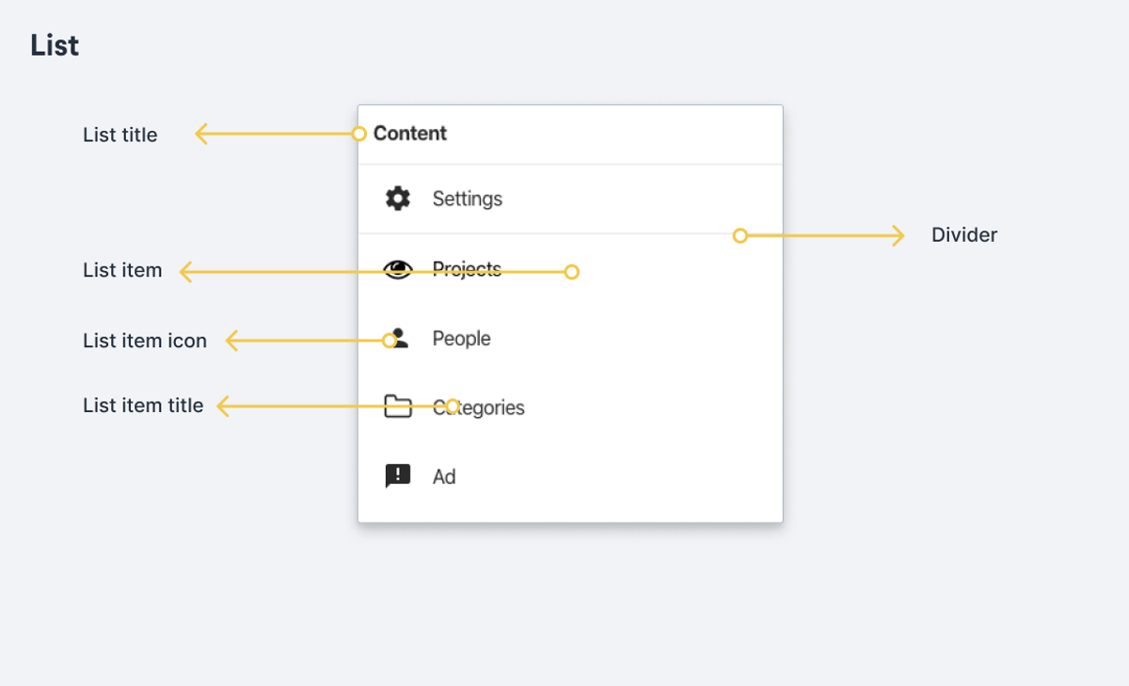Click the Categories item title text

click(478, 407)
